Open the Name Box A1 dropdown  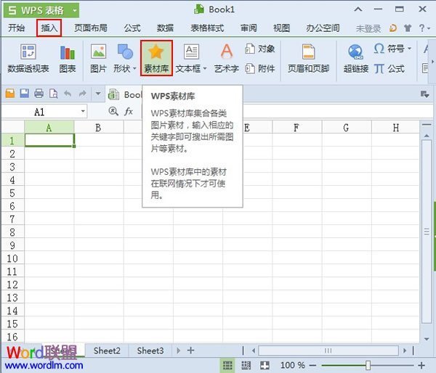tap(83, 112)
